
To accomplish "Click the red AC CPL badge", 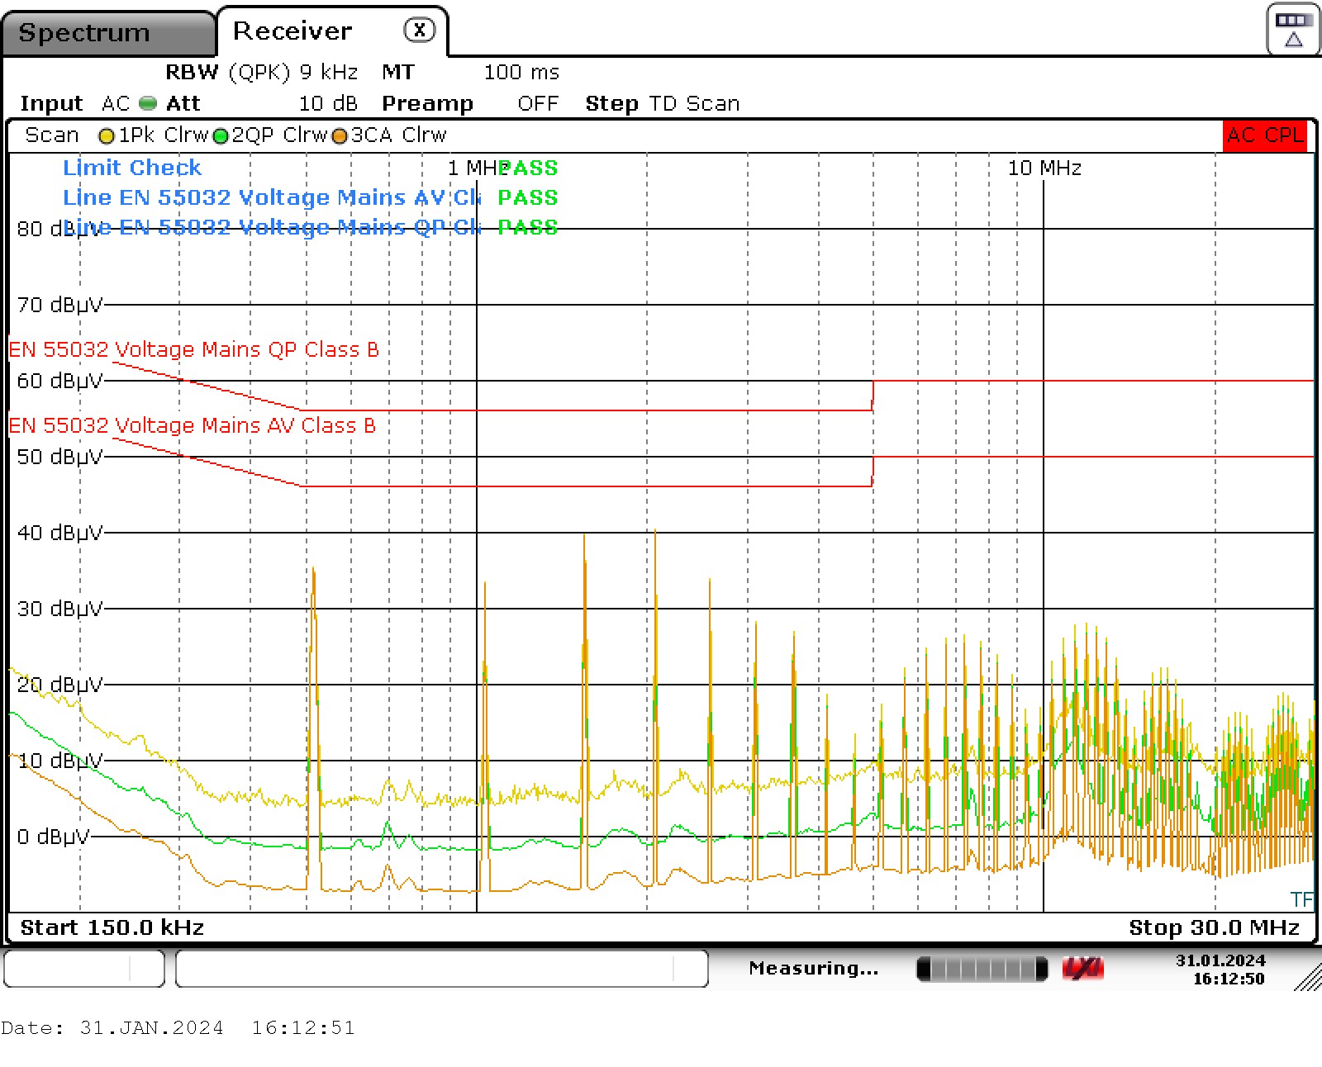I will (x=1264, y=135).
